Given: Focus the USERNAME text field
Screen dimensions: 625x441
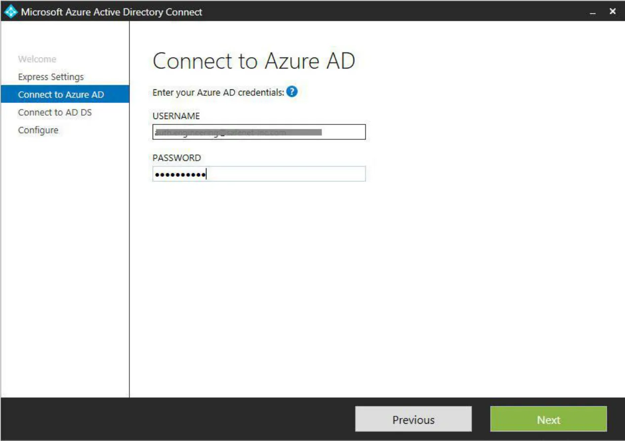Looking at the screenshot, I should (x=259, y=132).
